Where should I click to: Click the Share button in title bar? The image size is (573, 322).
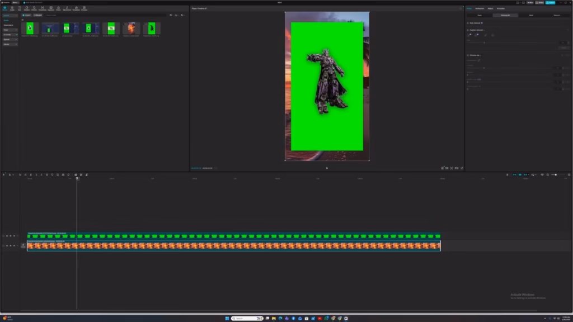click(x=540, y=3)
